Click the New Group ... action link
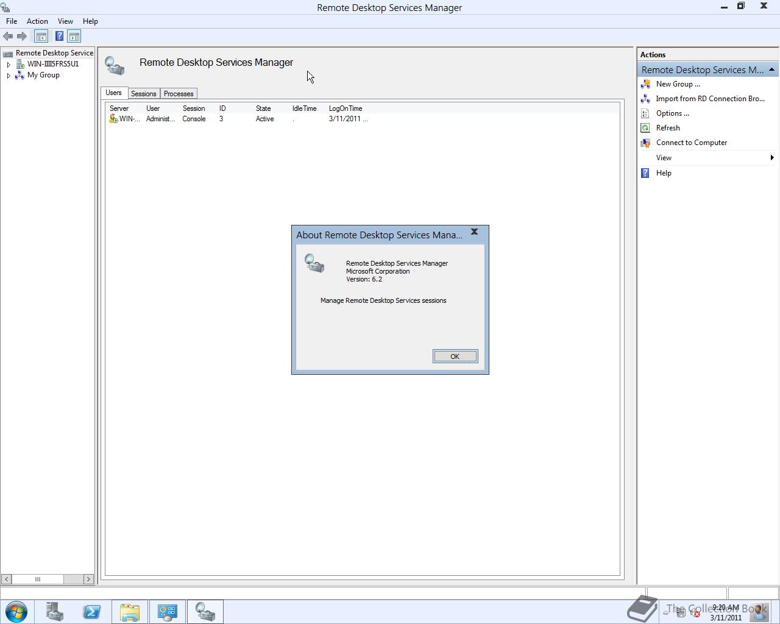 click(x=678, y=84)
